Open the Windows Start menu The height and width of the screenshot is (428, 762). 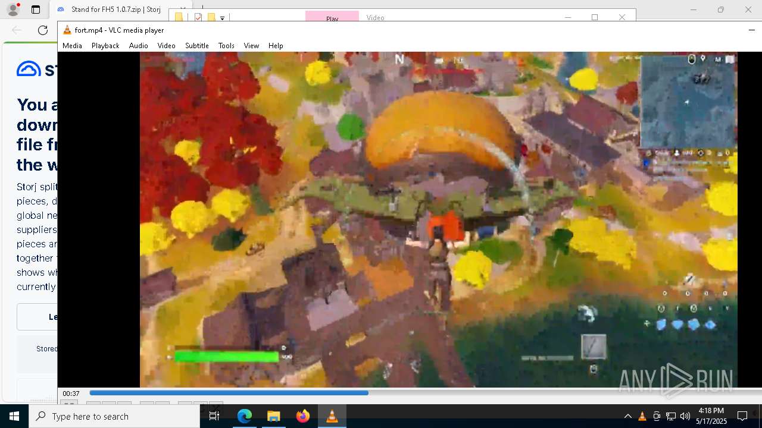click(x=14, y=416)
